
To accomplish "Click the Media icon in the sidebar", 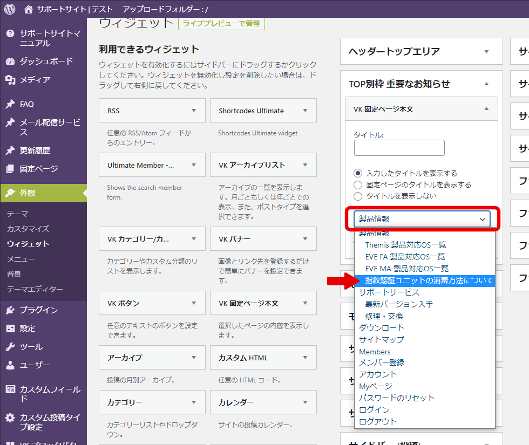I will (10, 80).
